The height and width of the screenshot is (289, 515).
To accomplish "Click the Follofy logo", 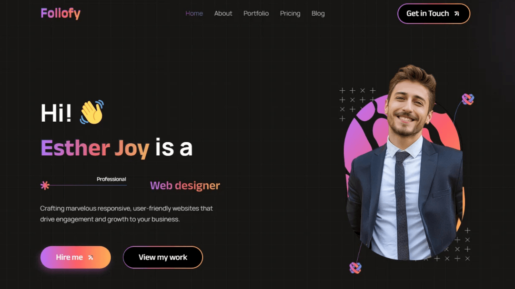I will point(60,13).
